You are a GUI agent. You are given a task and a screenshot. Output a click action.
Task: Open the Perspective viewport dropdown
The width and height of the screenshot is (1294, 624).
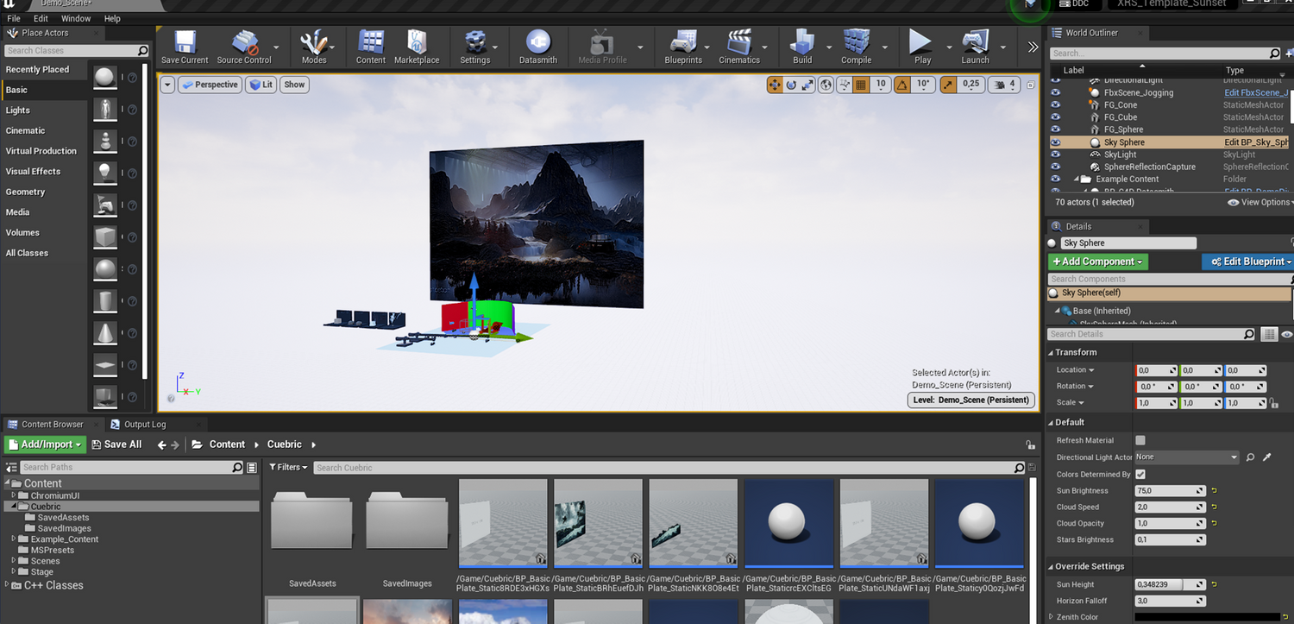[210, 84]
